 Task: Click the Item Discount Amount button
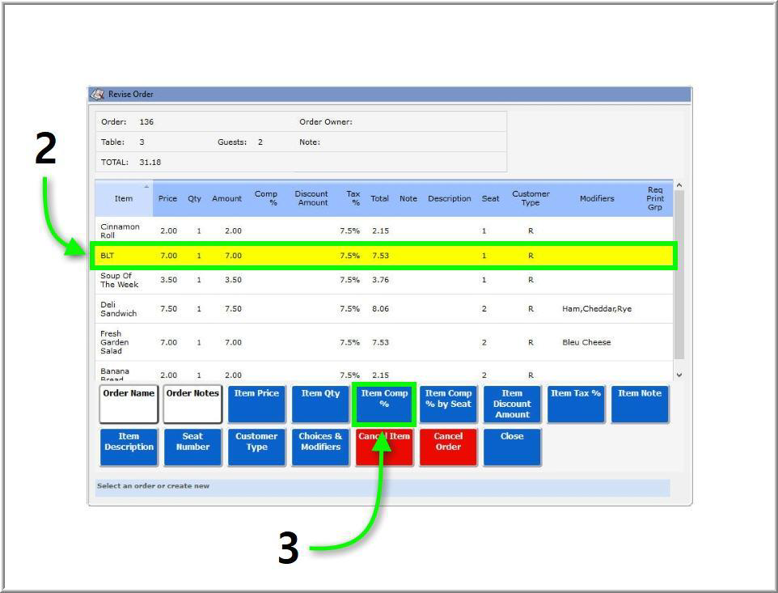tap(512, 404)
